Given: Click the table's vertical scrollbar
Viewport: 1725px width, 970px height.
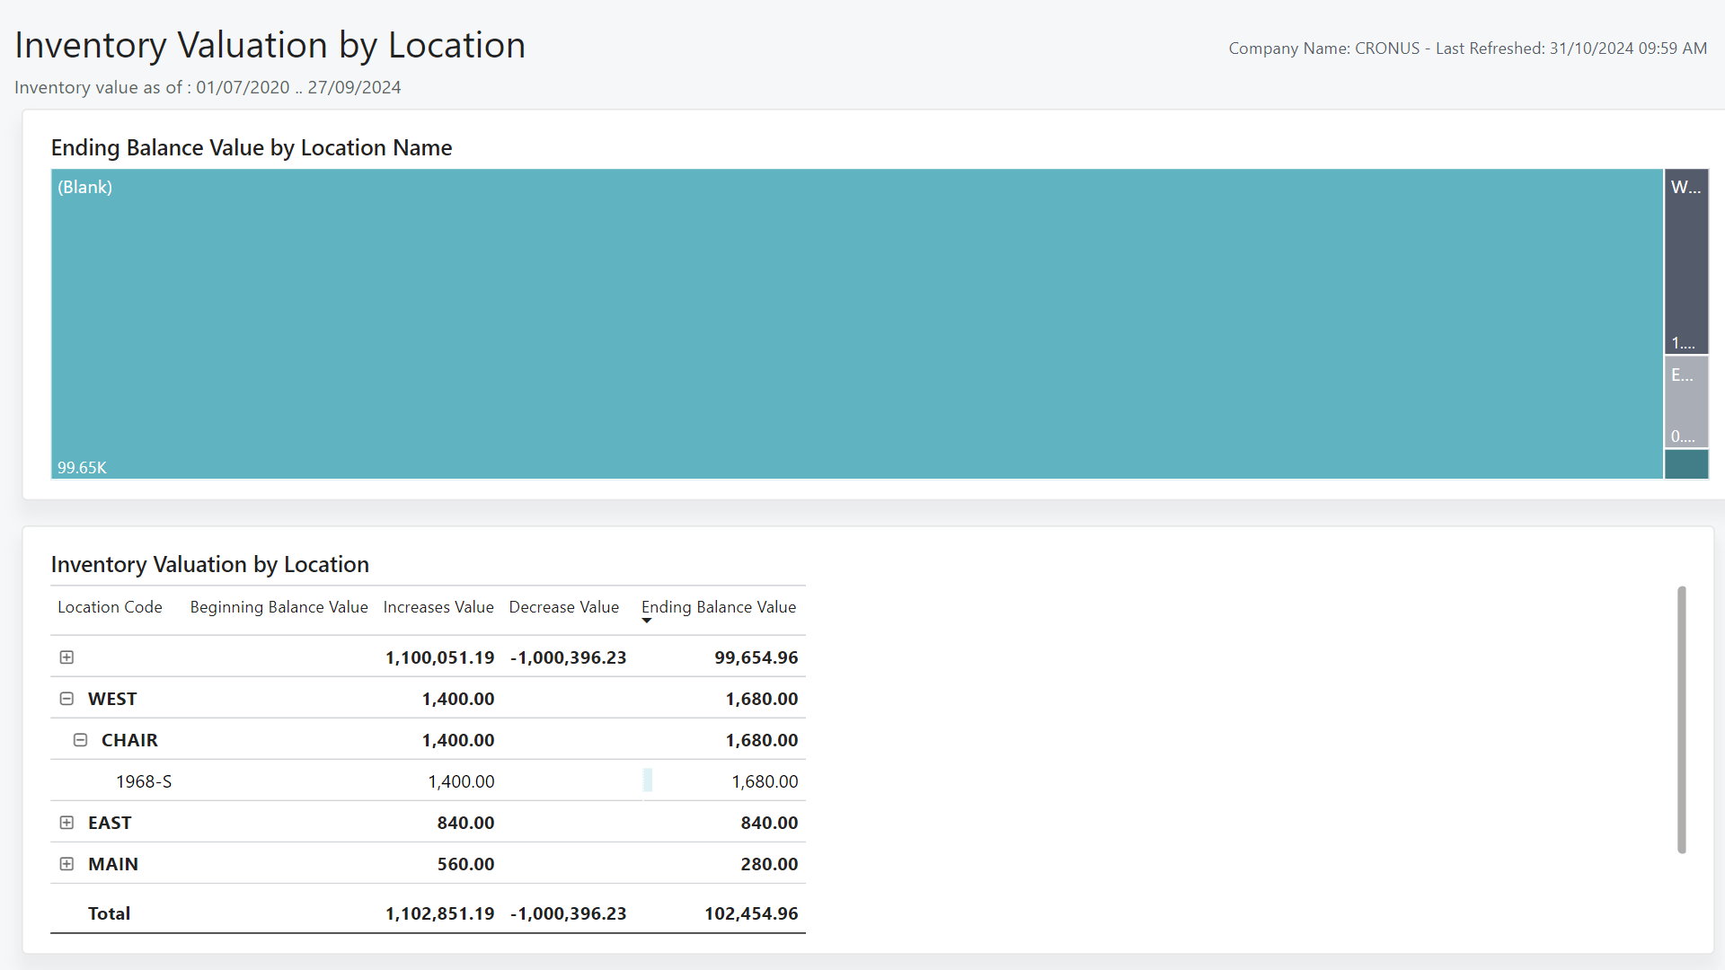Looking at the screenshot, I should coord(1681,719).
